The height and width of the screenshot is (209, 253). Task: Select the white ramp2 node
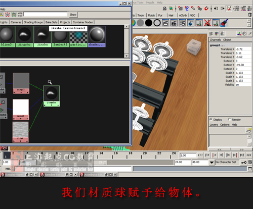(21, 110)
